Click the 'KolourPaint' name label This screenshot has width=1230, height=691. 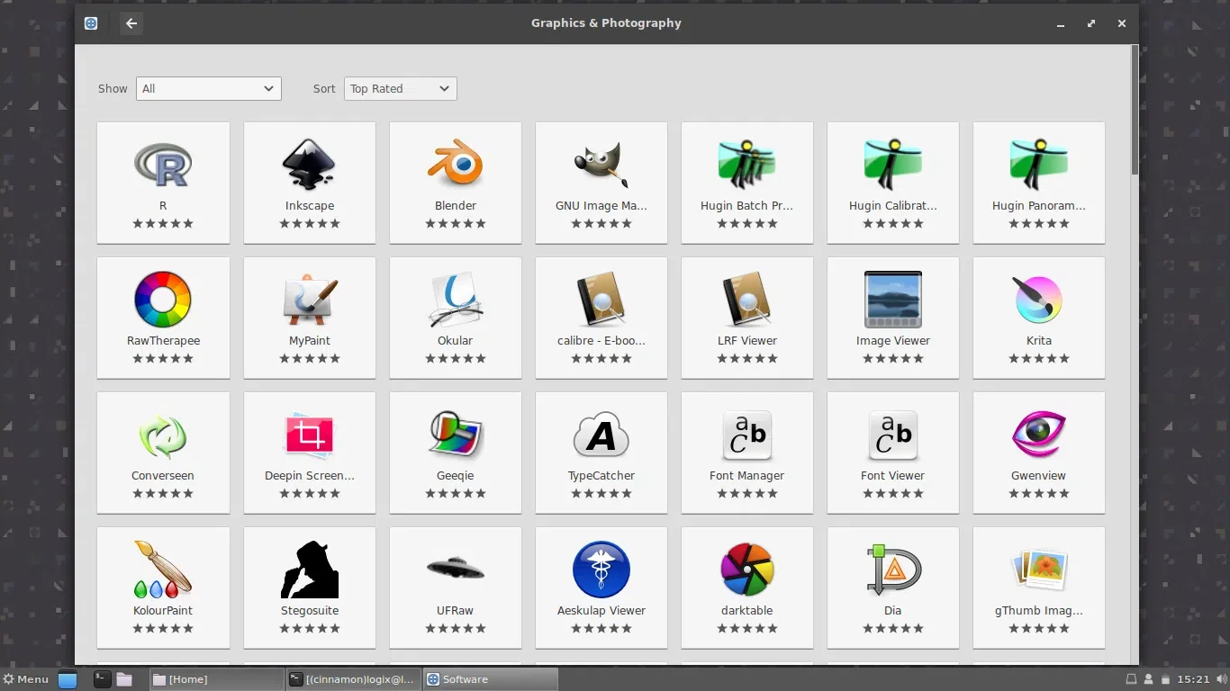(x=163, y=611)
